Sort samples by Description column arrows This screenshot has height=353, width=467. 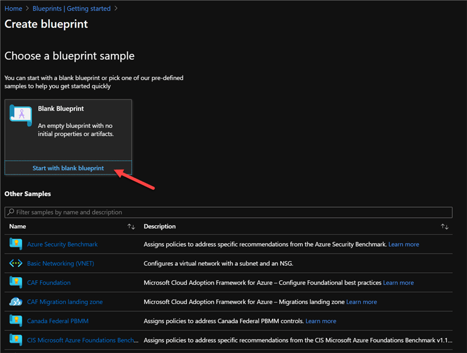[444, 227]
